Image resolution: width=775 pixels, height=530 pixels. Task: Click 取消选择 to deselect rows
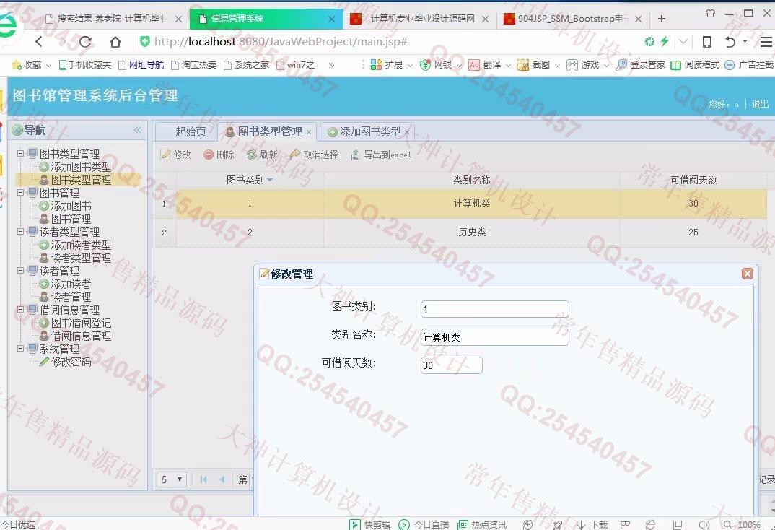314,155
